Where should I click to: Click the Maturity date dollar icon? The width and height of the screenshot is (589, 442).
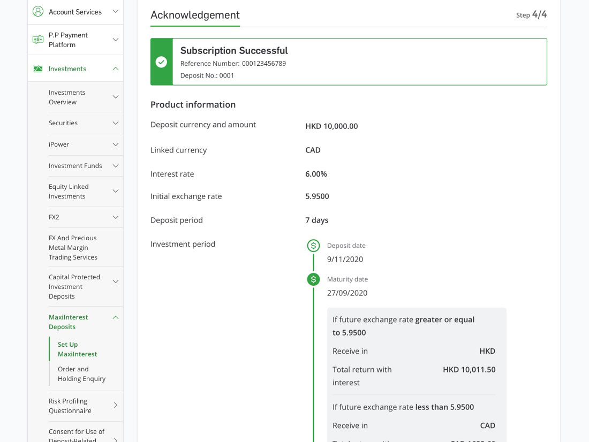[313, 279]
